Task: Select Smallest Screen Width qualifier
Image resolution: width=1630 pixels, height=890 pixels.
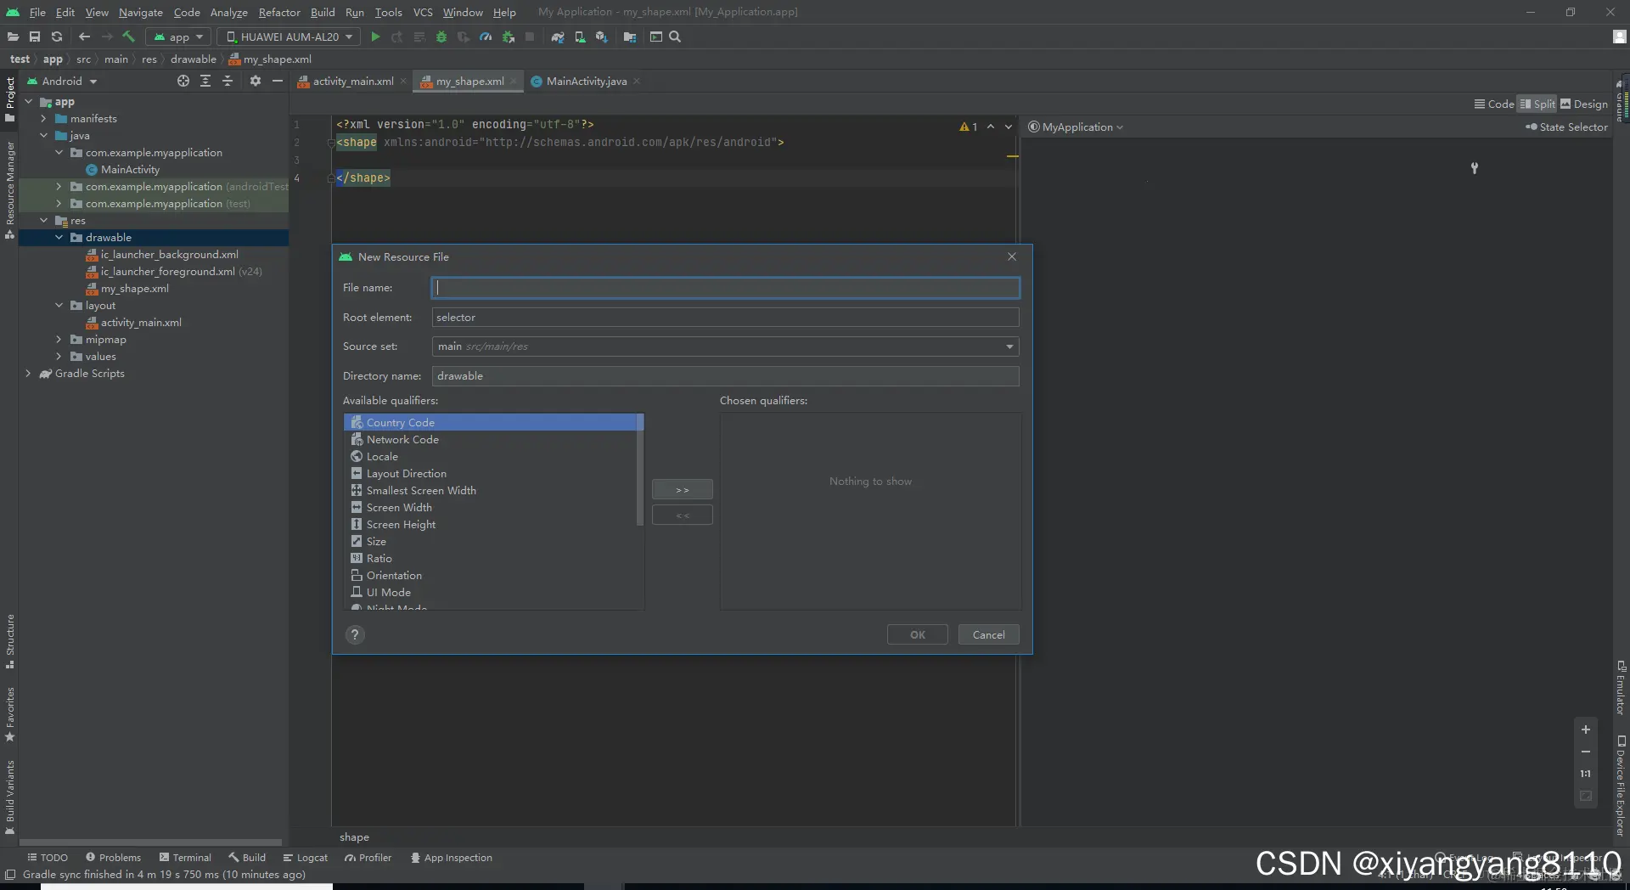Action: (491, 490)
